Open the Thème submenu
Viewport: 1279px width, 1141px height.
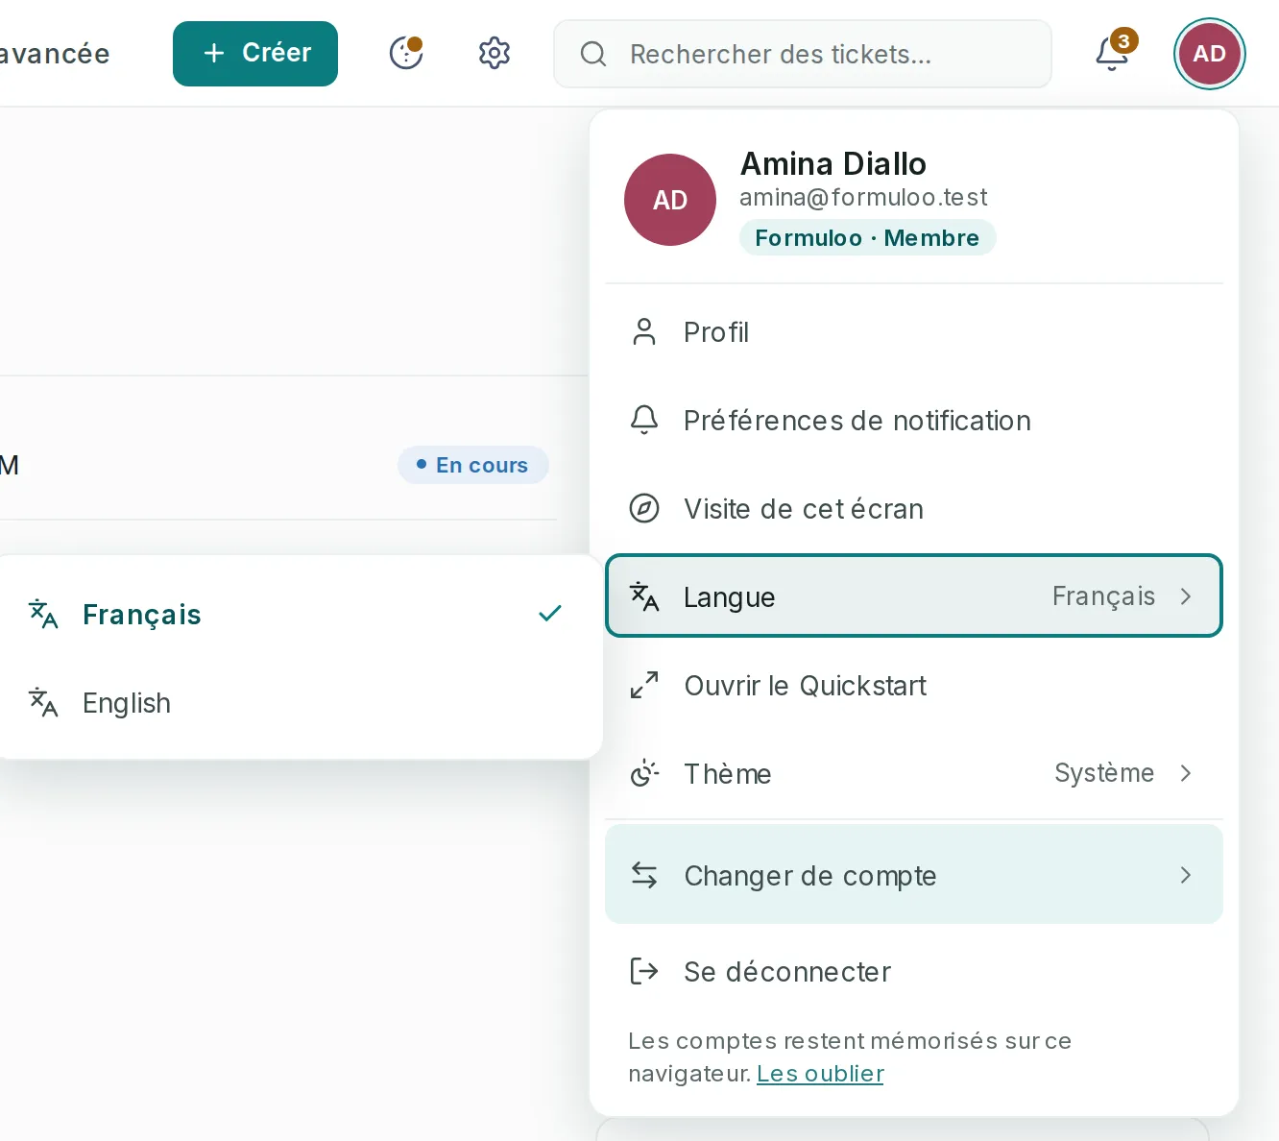[914, 774]
